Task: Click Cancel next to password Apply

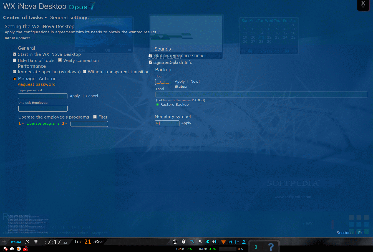Action: (92, 96)
